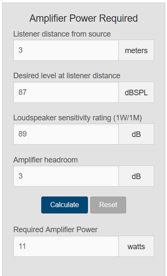Click the dBSPL unit label
Viewport: 167px width, 276px height.
[136, 92]
